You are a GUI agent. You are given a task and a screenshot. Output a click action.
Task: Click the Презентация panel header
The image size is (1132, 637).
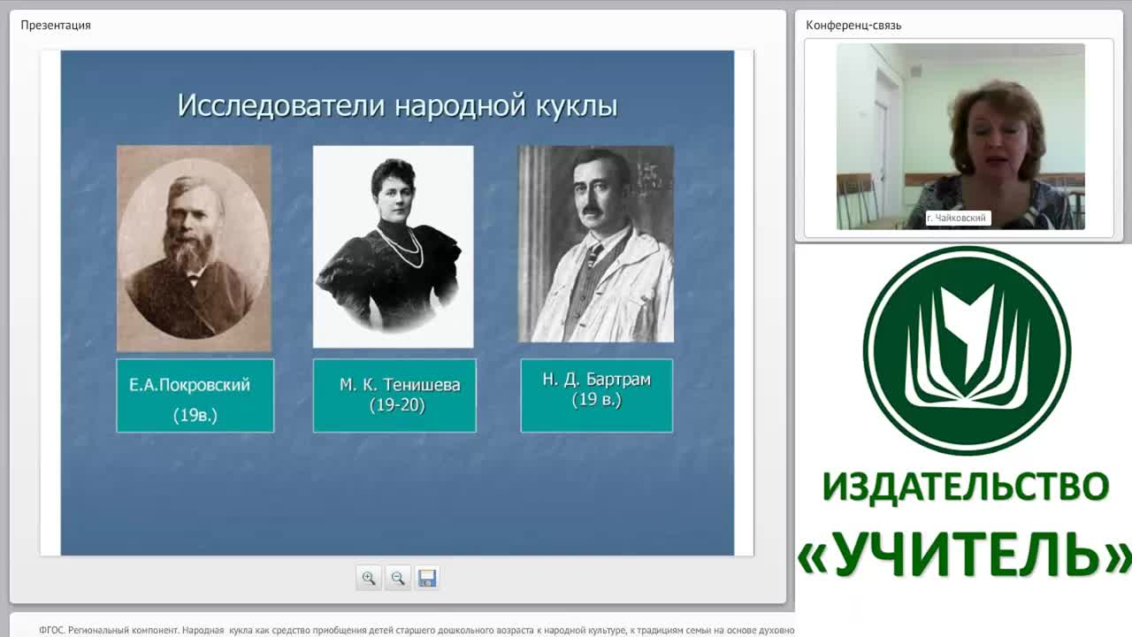(x=56, y=25)
